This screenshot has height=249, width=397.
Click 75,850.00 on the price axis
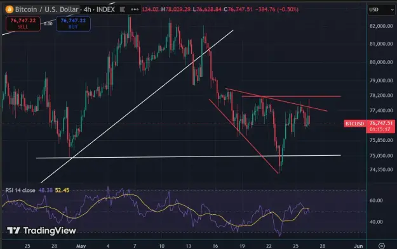point(381,140)
